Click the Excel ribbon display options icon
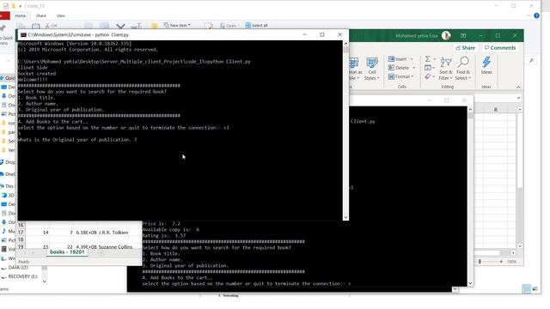Viewport: 550px width, 309px height. click(x=463, y=35)
